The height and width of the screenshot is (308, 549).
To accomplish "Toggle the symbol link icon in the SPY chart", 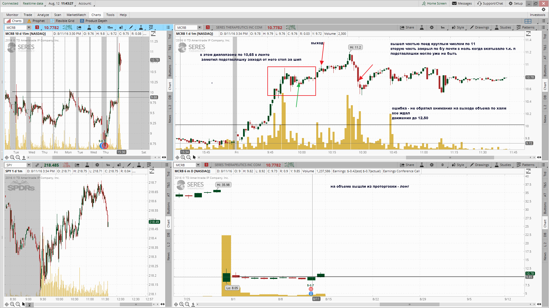I will [x=37, y=165].
